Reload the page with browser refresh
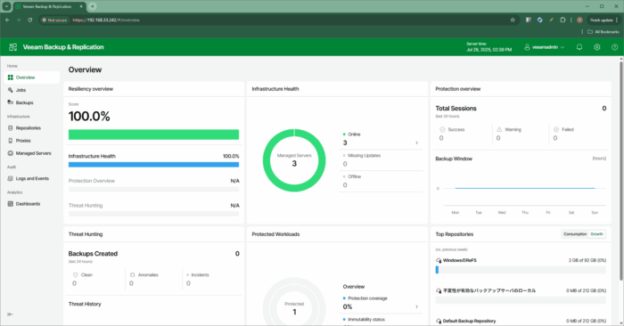The width and height of the screenshot is (624, 326). (29, 20)
